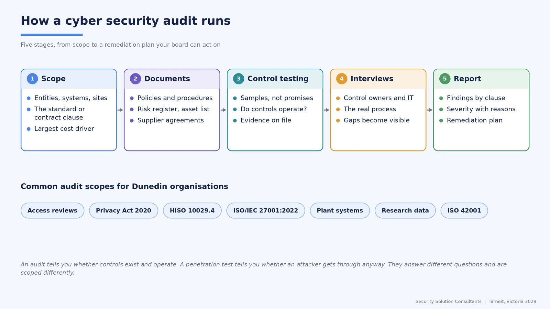
Task: Click 'Largest cost driver' bullet
Action: [64, 129]
